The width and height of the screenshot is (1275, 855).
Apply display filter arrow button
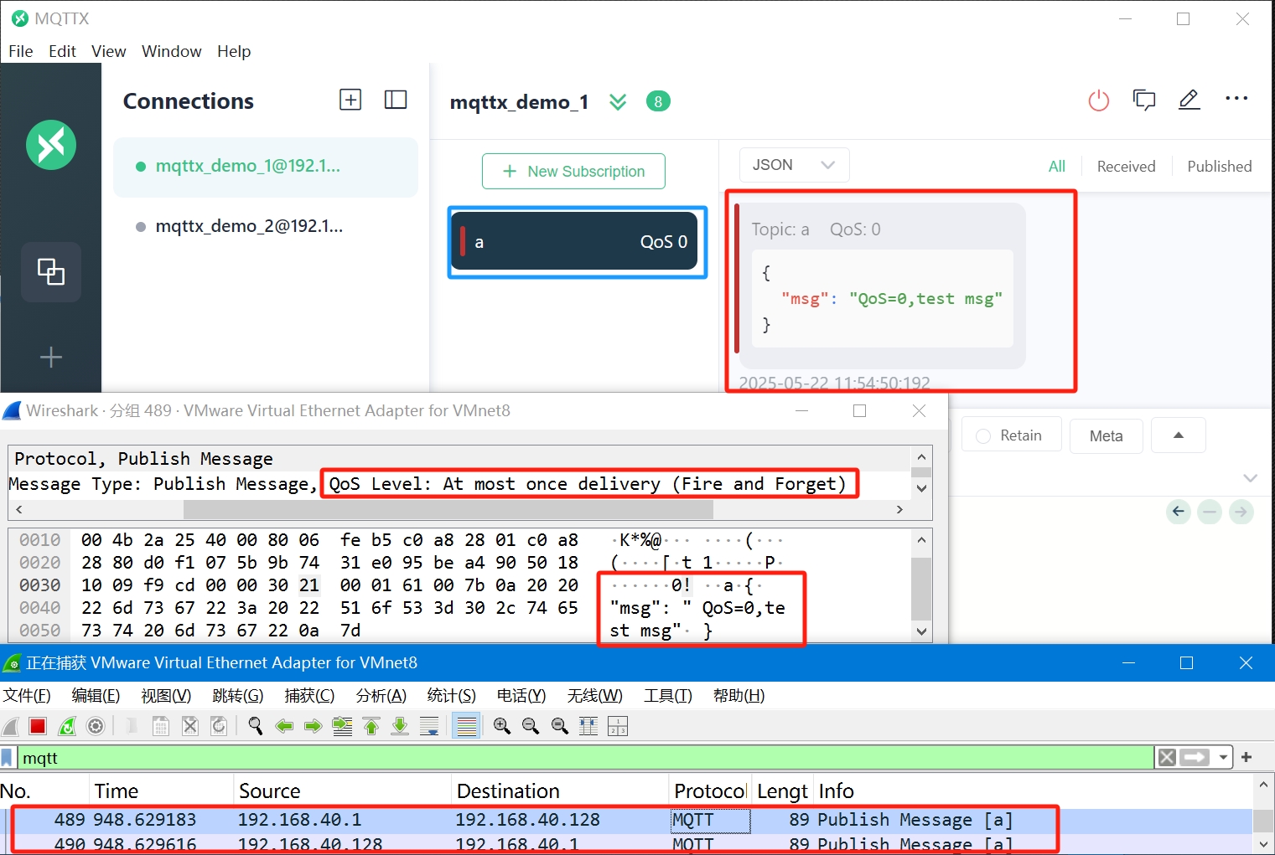click(x=1195, y=758)
